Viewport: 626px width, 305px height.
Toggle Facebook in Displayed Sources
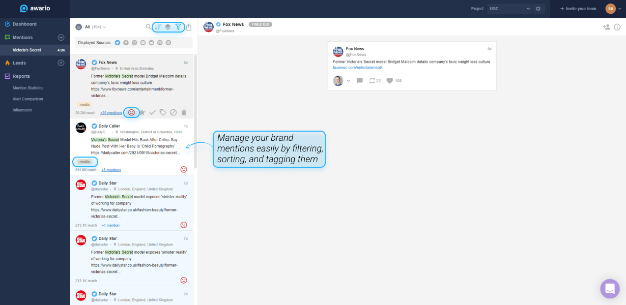tap(126, 43)
